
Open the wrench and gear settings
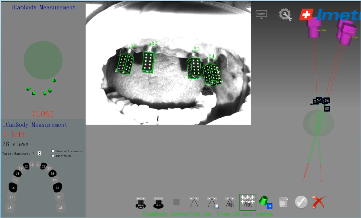[285, 14]
